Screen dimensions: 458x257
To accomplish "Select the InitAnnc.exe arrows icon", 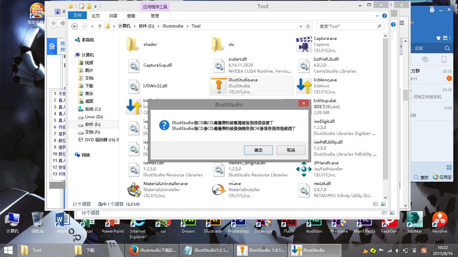I will point(304,86).
